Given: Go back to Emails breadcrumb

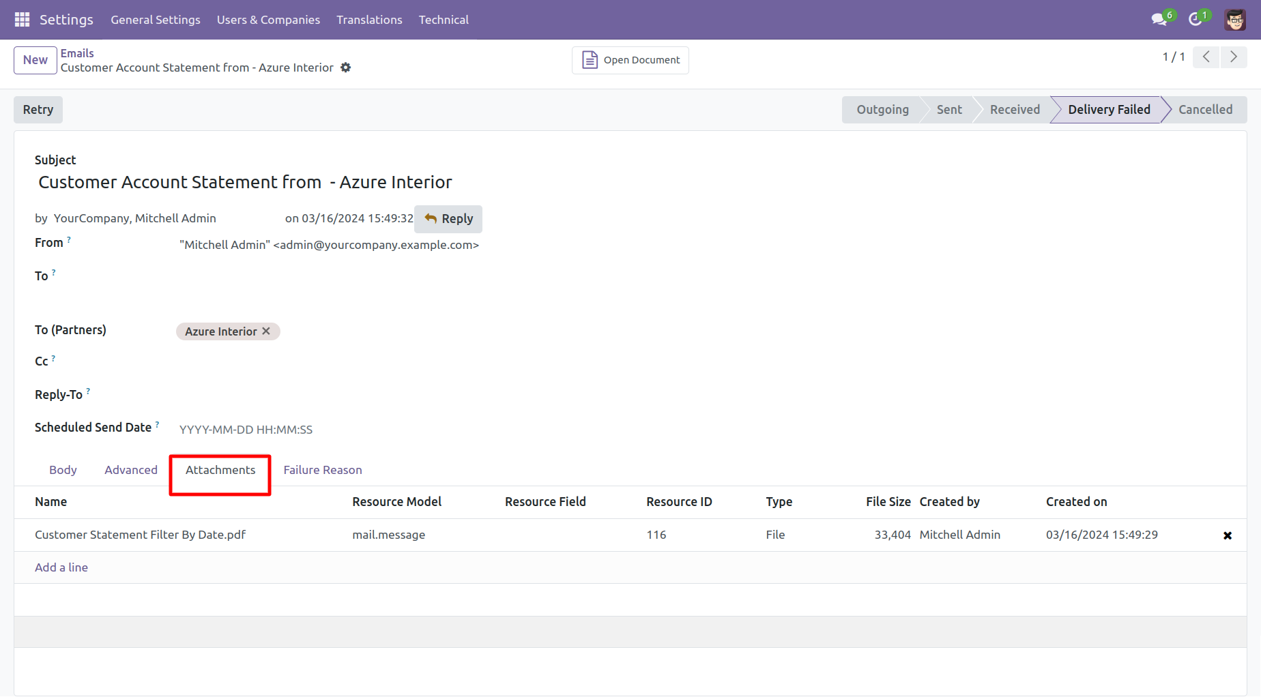Looking at the screenshot, I should pyautogui.click(x=77, y=53).
